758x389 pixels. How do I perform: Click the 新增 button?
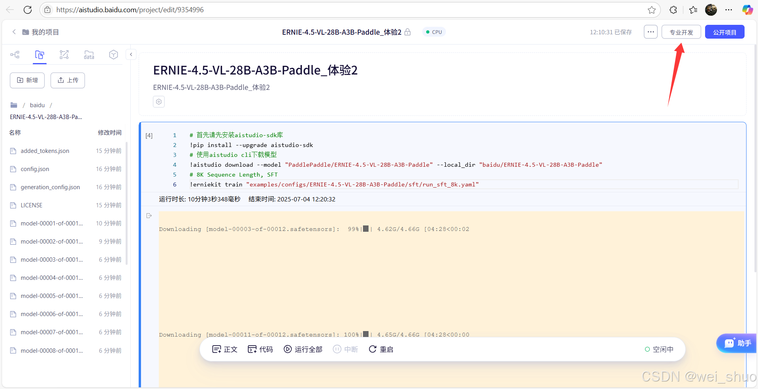tap(27, 80)
